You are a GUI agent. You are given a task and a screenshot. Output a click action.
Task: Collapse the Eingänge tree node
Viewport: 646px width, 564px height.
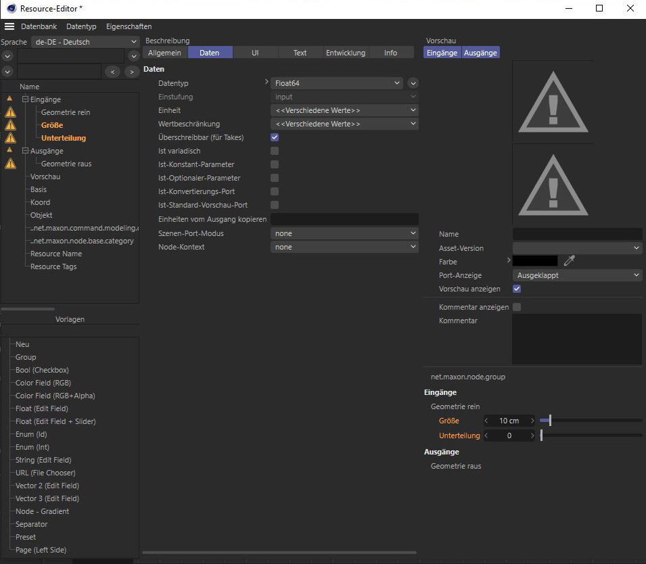coord(25,99)
